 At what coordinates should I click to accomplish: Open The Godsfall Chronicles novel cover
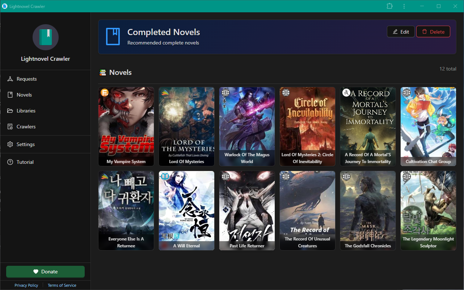[x=368, y=210]
